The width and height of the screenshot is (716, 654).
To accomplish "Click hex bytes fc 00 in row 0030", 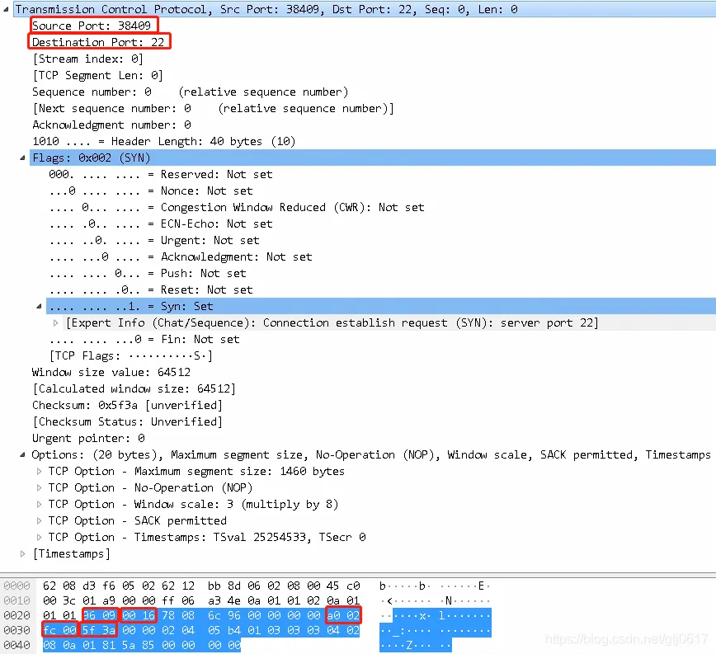I will [x=59, y=630].
